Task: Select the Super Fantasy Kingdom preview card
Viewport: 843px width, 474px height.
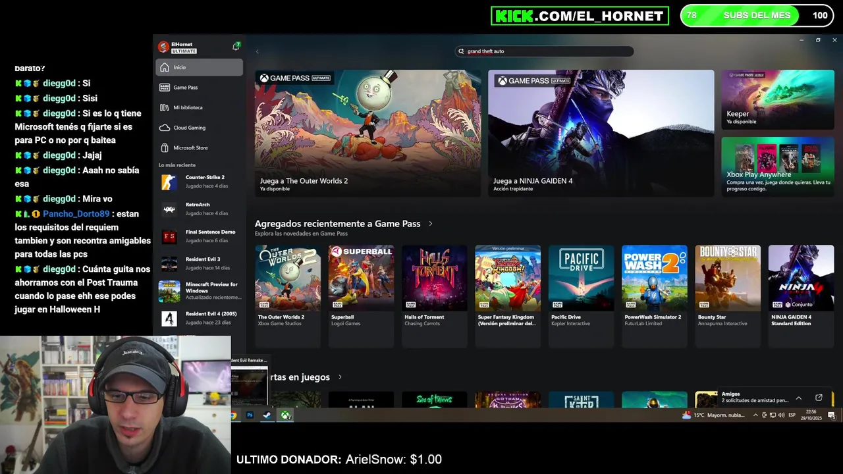Action: coord(508,296)
